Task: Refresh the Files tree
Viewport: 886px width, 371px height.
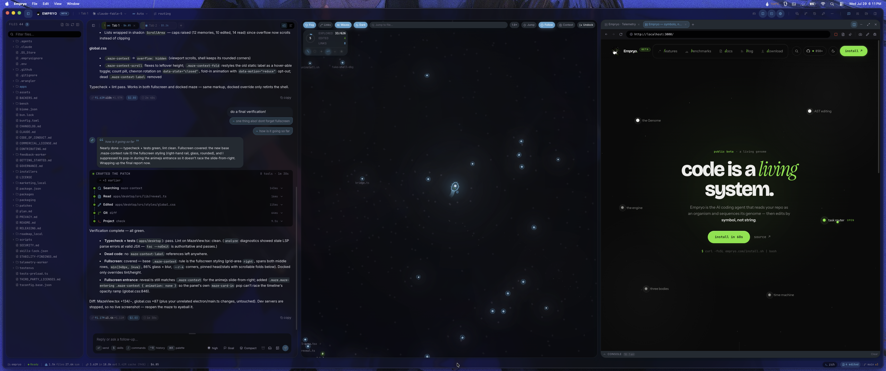Action: 72,25
